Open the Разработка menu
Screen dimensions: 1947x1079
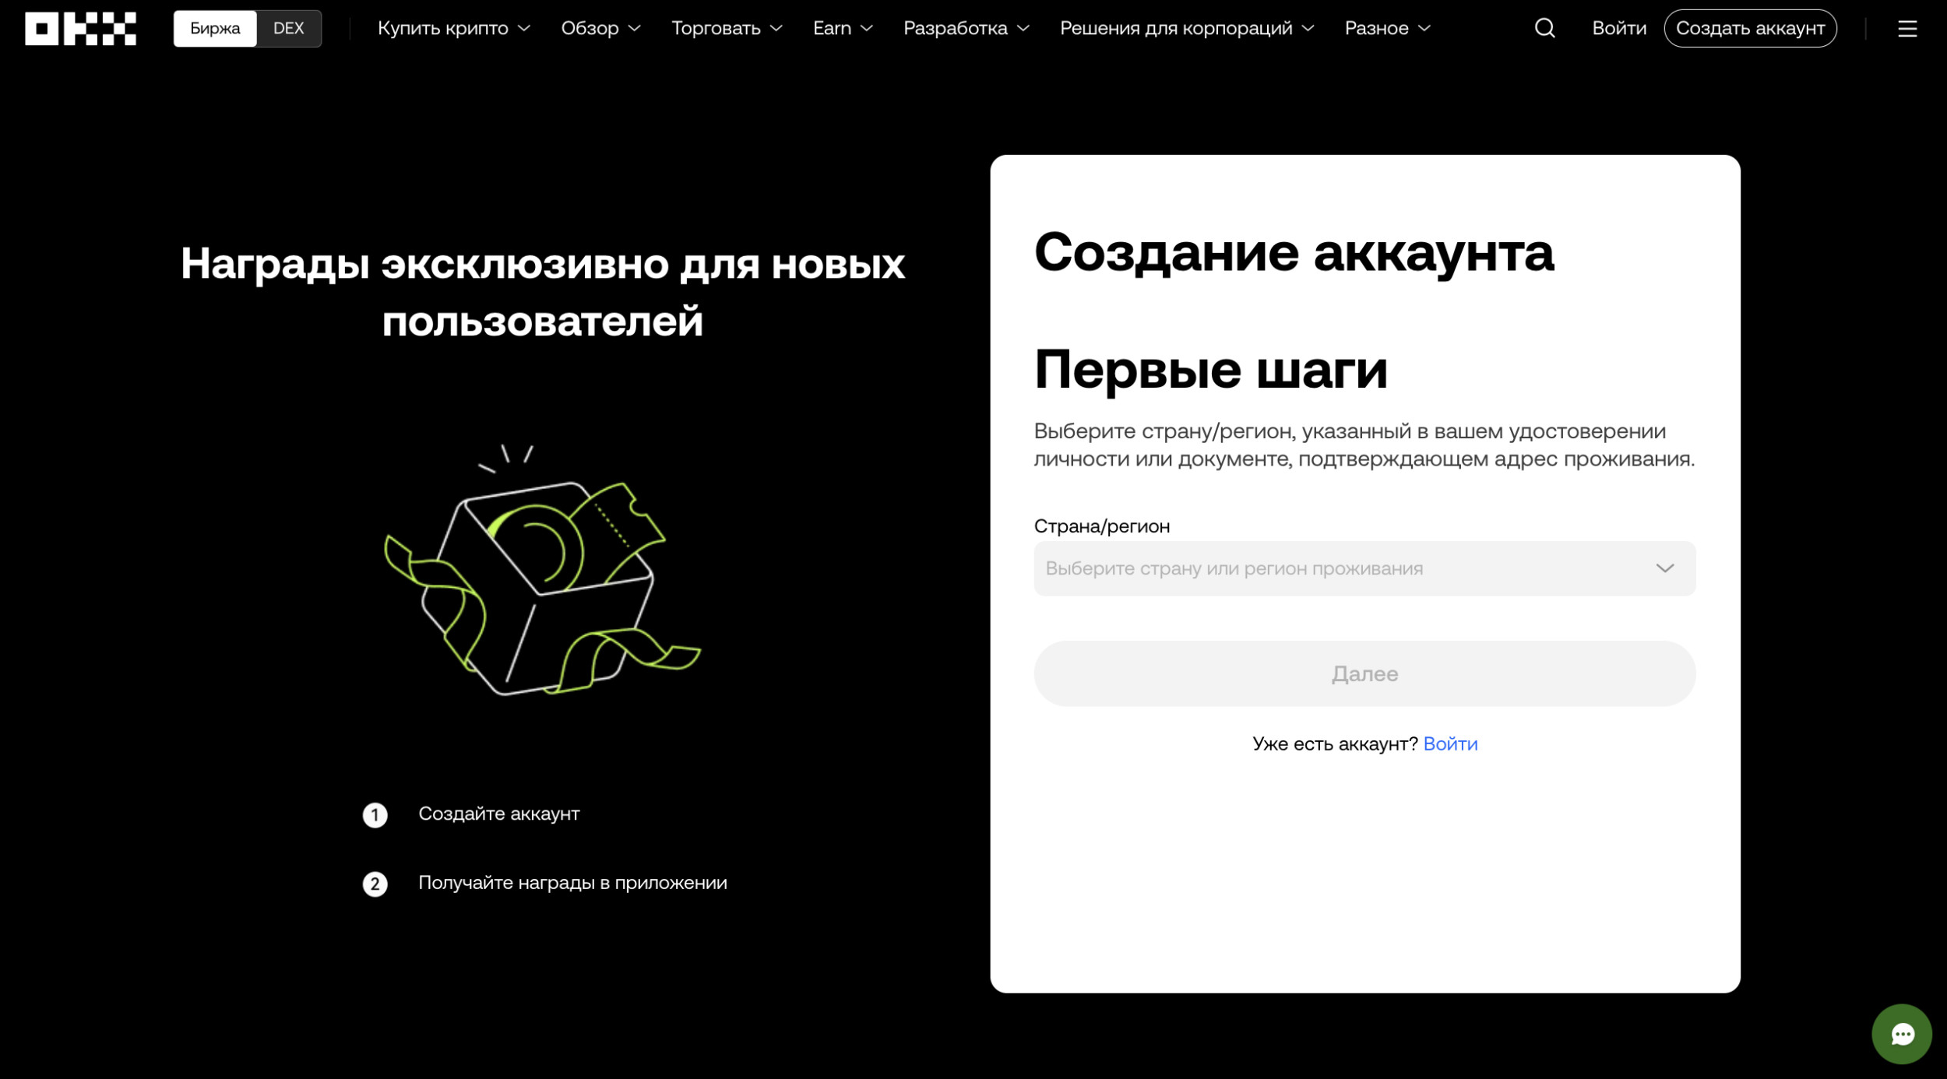966,29
